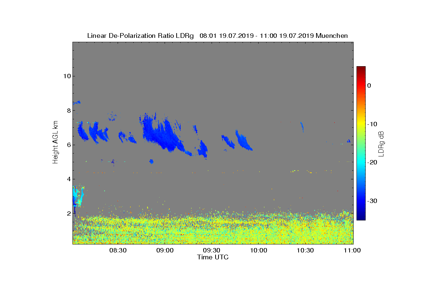The width and height of the screenshot is (437, 291).
Task: Click the 'Height AGL km' axis label
Action: tap(55, 143)
